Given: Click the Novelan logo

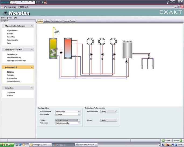Looking at the screenshot, I should tap(16, 13).
